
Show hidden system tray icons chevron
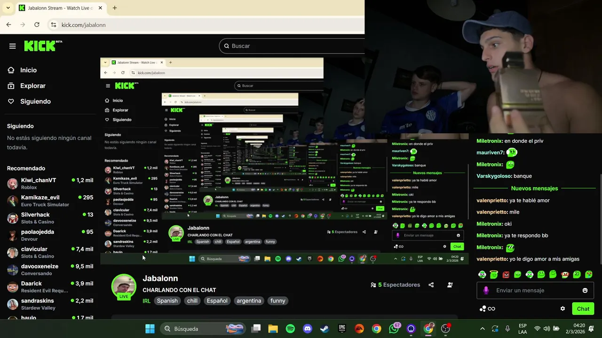482,329
